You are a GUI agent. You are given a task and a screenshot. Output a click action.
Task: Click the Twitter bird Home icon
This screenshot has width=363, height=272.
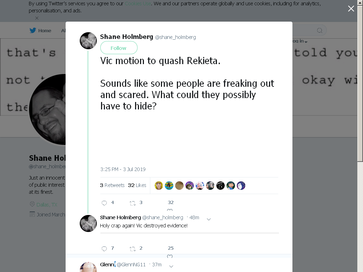(x=33, y=30)
